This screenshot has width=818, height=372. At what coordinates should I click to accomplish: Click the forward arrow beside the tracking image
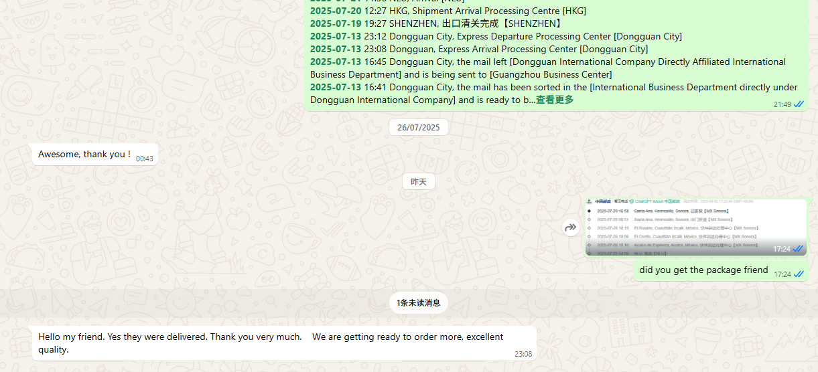(x=571, y=227)
